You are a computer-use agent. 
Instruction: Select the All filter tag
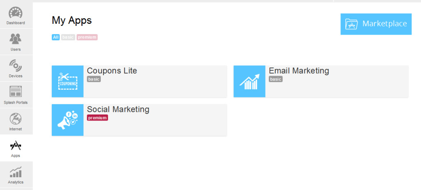(x=56, y=37)
